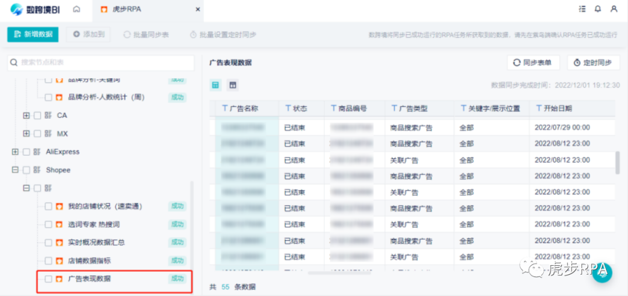The width and height of the screenshot is (628, 296).
Task: Click the 添加到 button
Action: click(x=88, y=34)
